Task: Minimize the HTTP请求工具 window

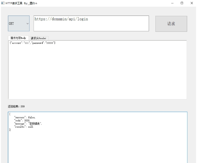Action: pyautogui.click(x=172, y=3)
